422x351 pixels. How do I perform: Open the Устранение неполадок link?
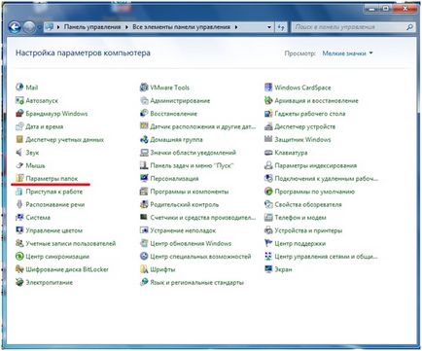(183, 230)
